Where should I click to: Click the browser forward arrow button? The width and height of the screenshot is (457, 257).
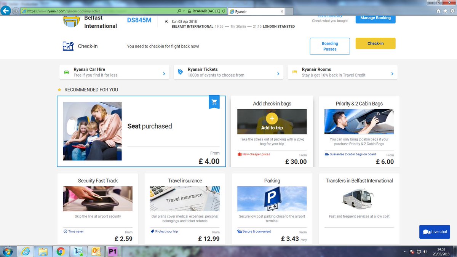(x=16, y=11)
